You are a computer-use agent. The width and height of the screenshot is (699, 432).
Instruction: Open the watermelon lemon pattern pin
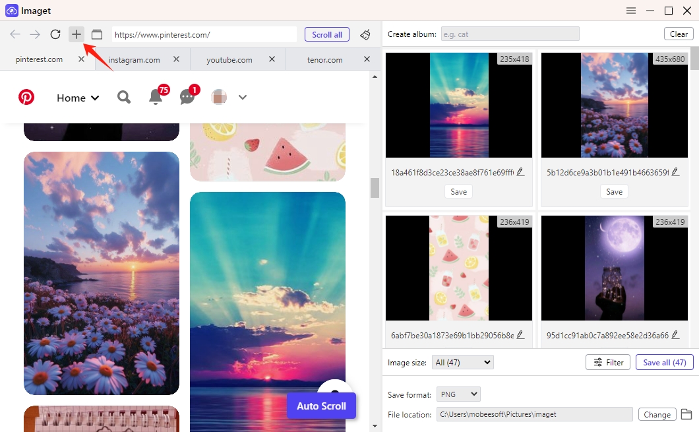click(x=268, y=152)
